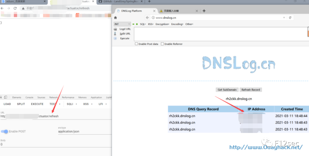This screenshot has width=309, height=156.
Task: Close the DNSLog Platform tab
Action: (154, 11)
